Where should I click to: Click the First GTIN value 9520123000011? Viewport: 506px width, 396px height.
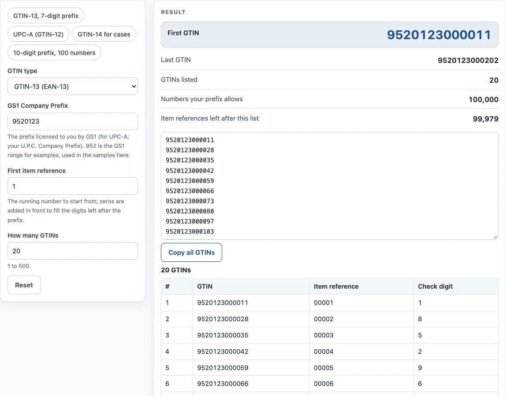(439, 35)
